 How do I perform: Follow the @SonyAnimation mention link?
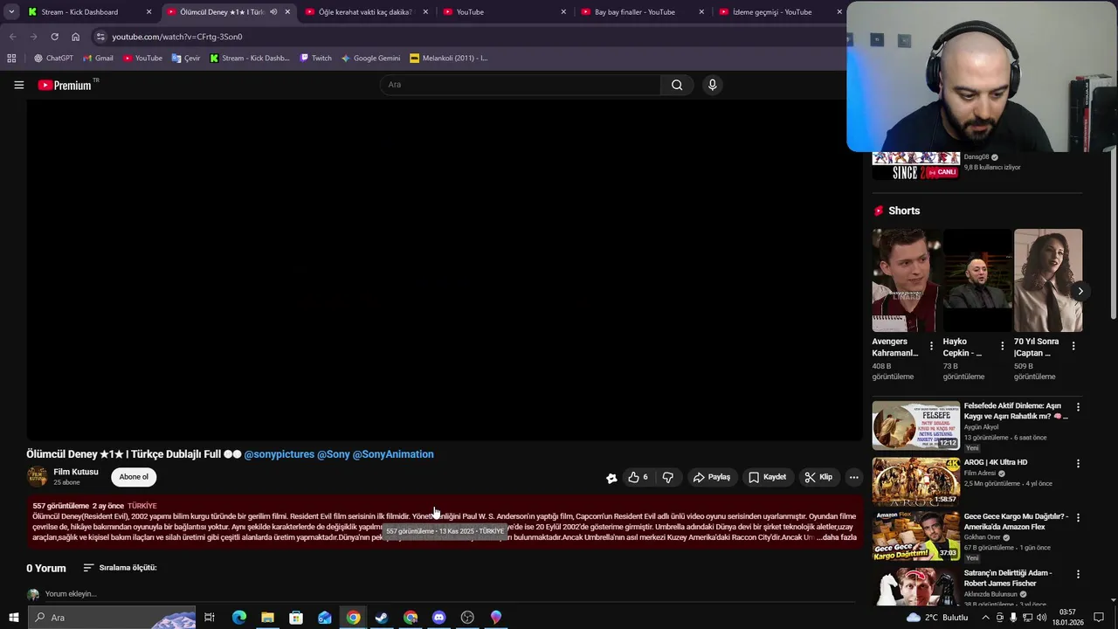[x=393, y=454]
